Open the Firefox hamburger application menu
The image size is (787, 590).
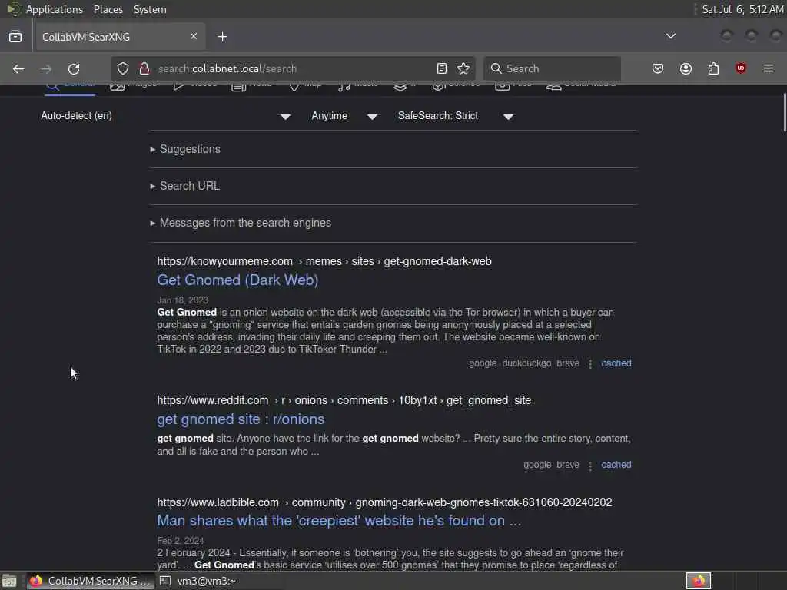click(769, 68)
